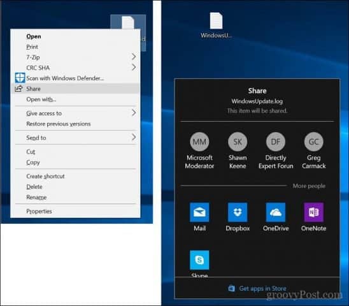Viewport: 349px width, 306px height.
Task: Click the More people link
Action: 309,186
